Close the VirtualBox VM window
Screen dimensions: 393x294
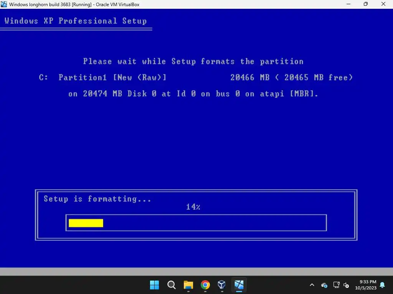coord(383,4)
